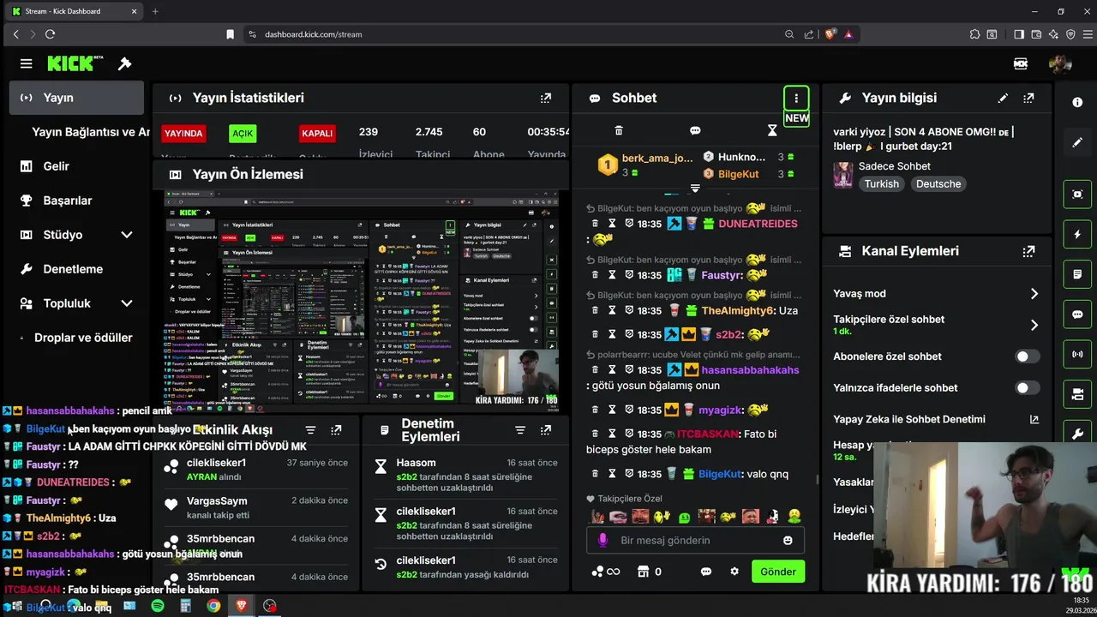This screenshot has height=617, width=1097.
Task: Click the hourglass icon below Sohbet header
Action: point(772,130)
